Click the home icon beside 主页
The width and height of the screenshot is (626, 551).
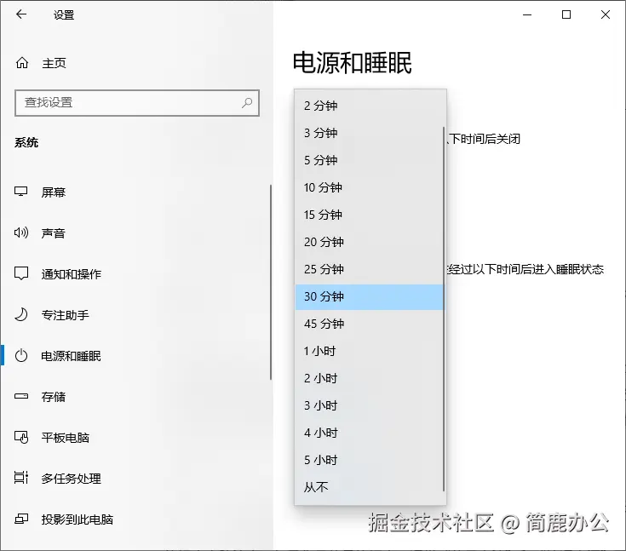pyautogui.click(x=22, y=63)
